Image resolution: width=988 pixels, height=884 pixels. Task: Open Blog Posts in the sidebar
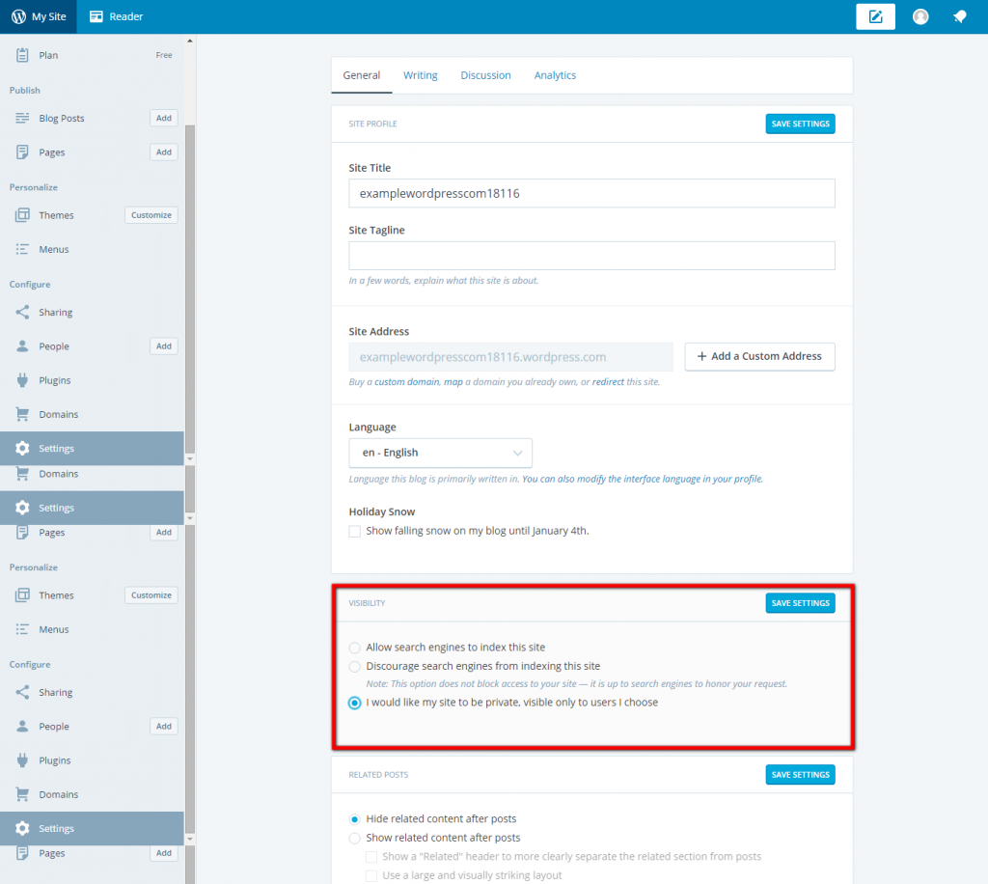click(x=63, y=117)
